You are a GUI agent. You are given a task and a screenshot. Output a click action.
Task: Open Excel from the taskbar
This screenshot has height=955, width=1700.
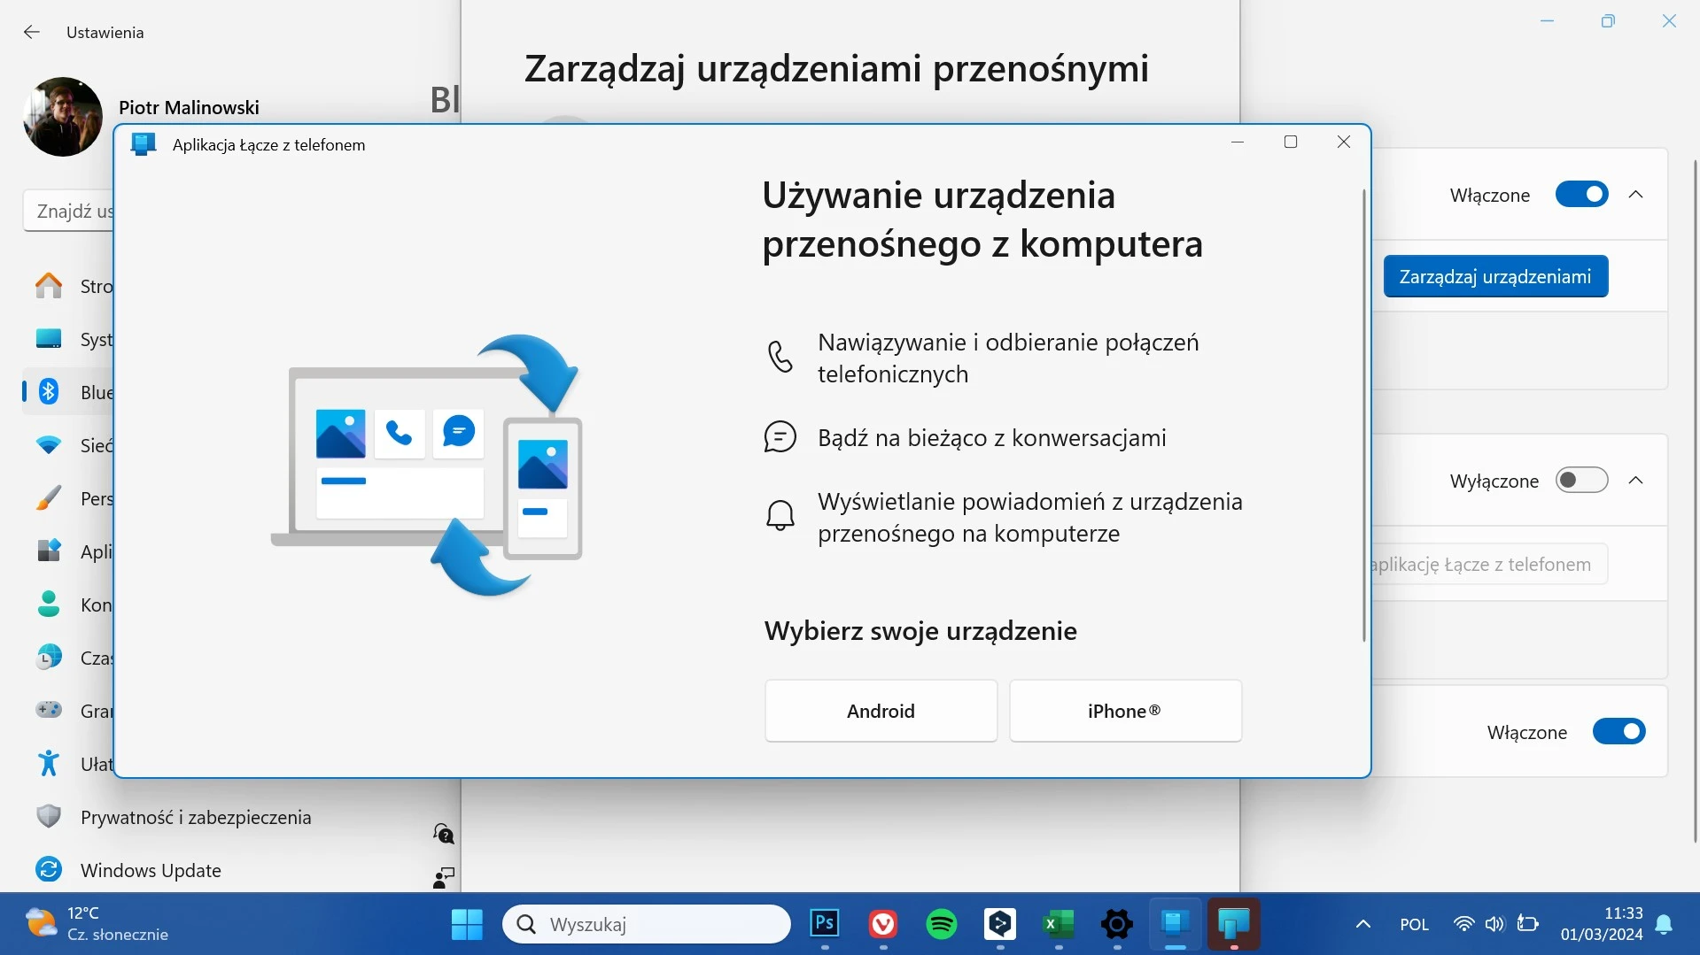coord(1058,924)
